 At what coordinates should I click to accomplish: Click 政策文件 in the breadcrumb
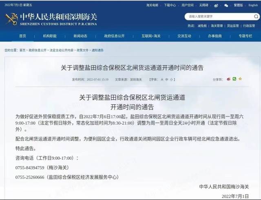point(82,50)
